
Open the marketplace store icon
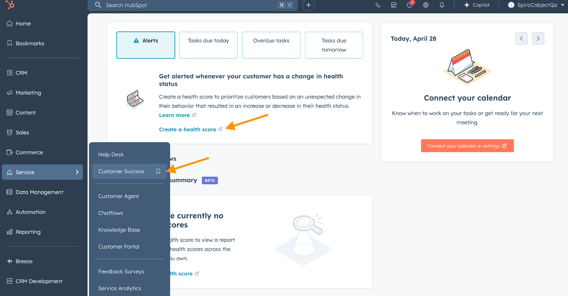point(394,5)
